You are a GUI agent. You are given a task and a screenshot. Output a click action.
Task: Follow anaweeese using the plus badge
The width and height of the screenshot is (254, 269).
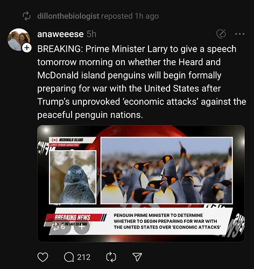point(27,48)
